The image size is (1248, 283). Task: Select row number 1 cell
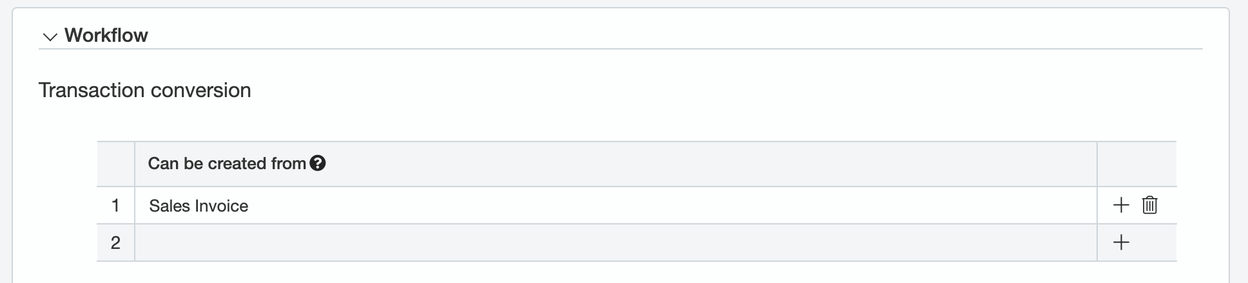pos(115,206)
